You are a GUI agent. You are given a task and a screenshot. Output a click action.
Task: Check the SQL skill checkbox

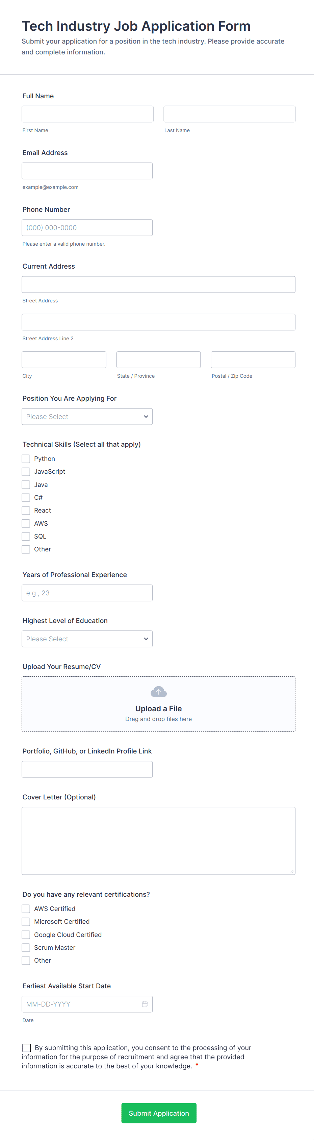pos(26,536)
